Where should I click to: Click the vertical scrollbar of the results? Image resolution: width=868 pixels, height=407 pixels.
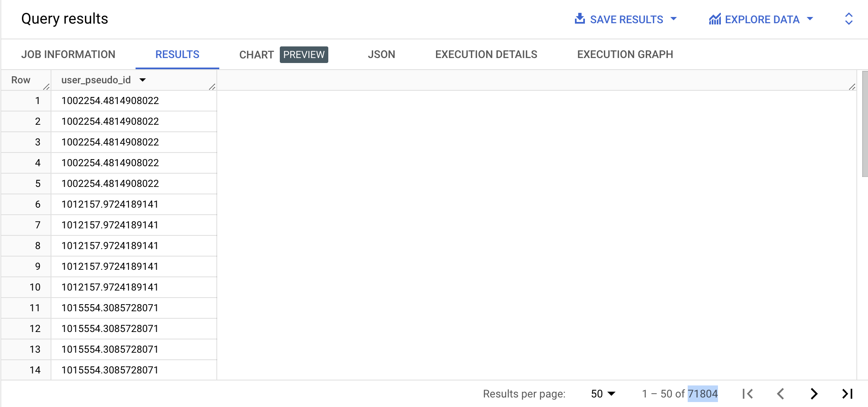pos(865,124)
